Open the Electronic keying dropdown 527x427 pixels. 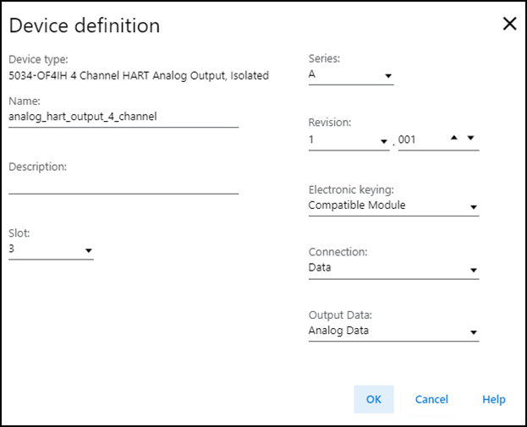click(x=473, y=207)
